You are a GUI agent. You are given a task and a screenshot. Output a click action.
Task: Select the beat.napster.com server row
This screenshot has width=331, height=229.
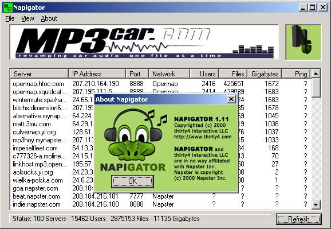click(160, 196)
